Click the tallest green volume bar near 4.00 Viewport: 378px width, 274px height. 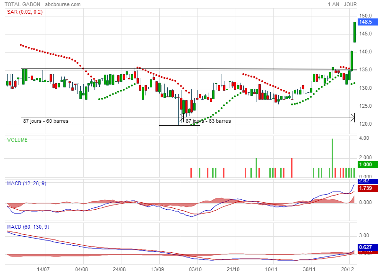[333, 158]
